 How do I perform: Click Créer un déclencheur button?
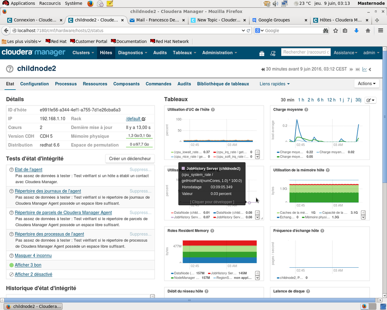pos(130,159)
